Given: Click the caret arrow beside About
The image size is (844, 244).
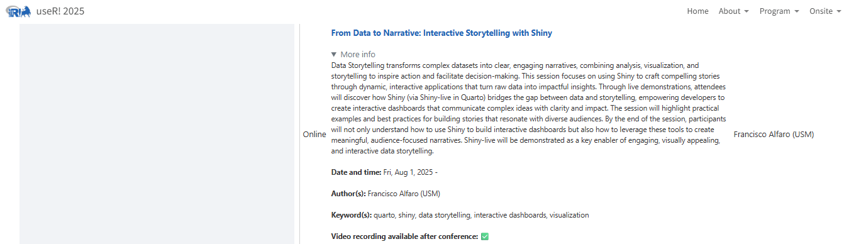Looking at the screenshot, I should tap(747, 12).
